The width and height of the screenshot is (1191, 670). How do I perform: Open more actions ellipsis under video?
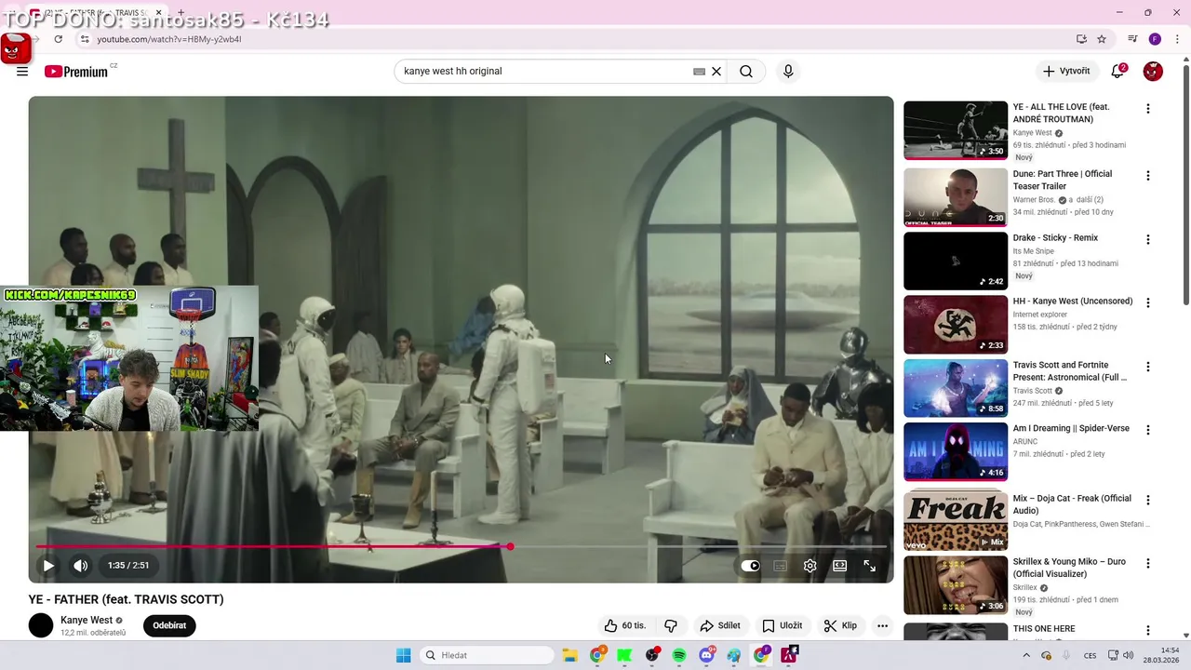pyautogui.click(x=882, y=626)
